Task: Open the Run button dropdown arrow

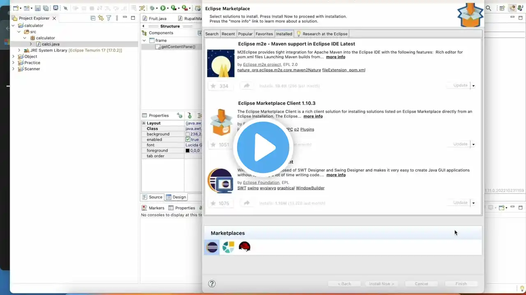Action: [x=168, y=8]
